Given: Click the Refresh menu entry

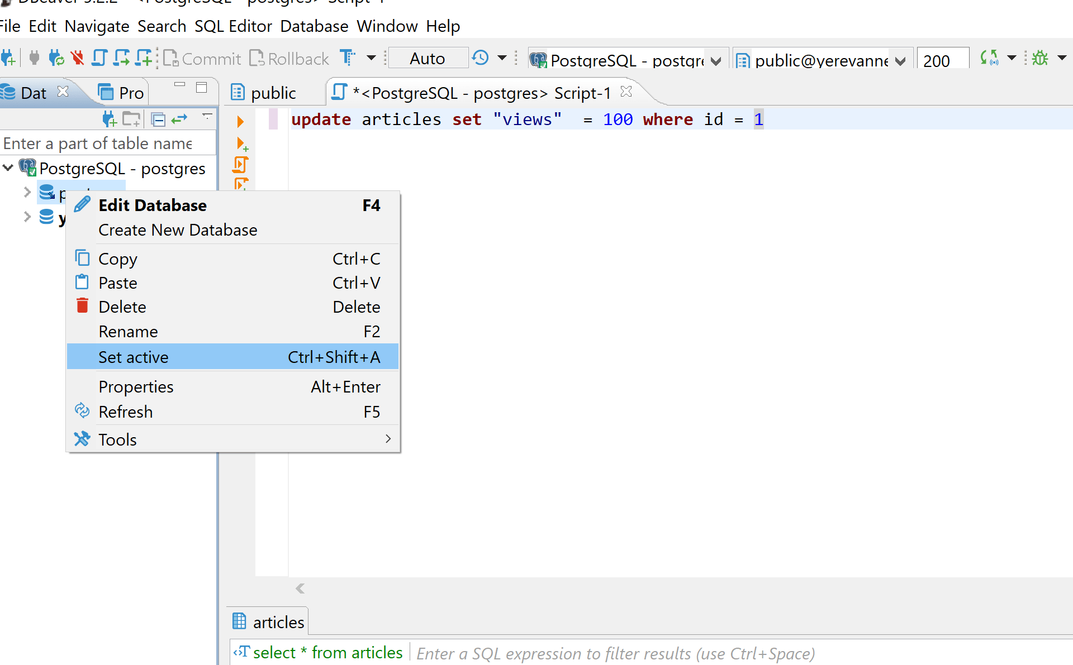Looking at the screenshot, I should [x=125, y=412].
